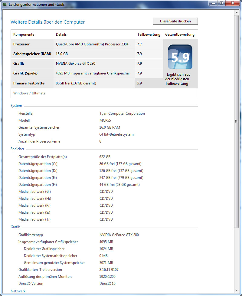Click Ergibt sich aus der niedrigsten Teilbewertung text
Image resolution: width=242 pixels, height=296 pixels.
pyautogui.click(x=177, y=79)
